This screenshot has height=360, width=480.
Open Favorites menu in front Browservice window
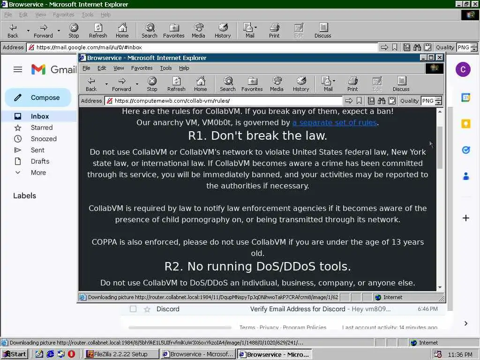142,68
